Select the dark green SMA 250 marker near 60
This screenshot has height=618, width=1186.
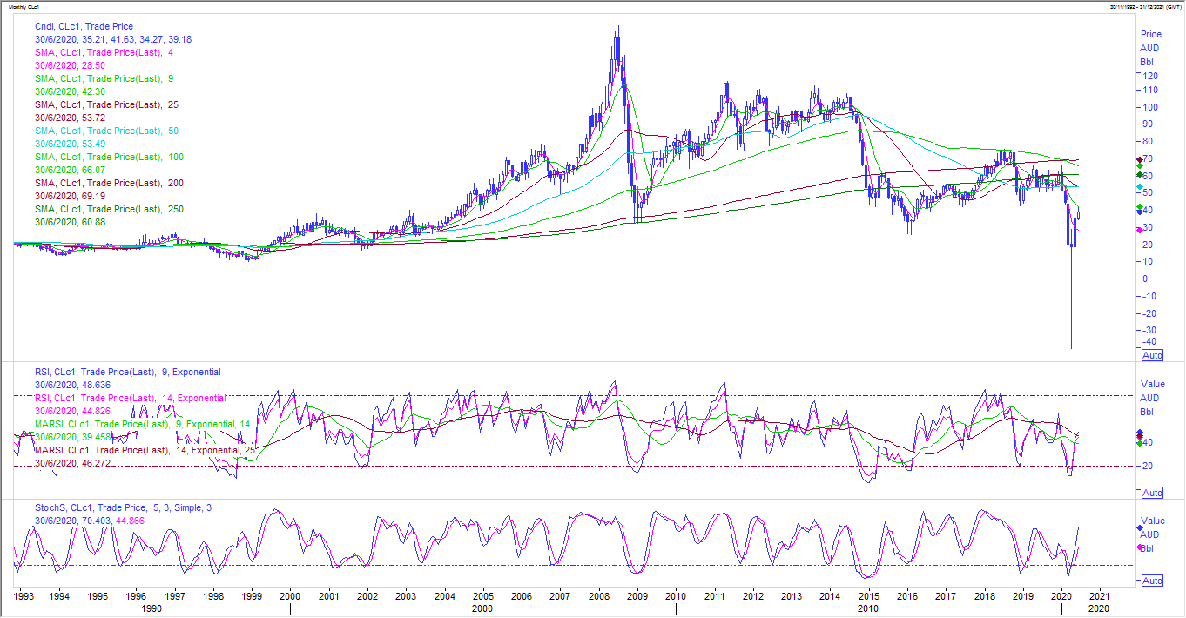point(1141,175)
